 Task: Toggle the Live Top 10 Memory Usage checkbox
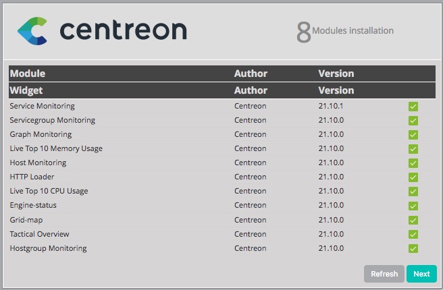pos(413,149)
